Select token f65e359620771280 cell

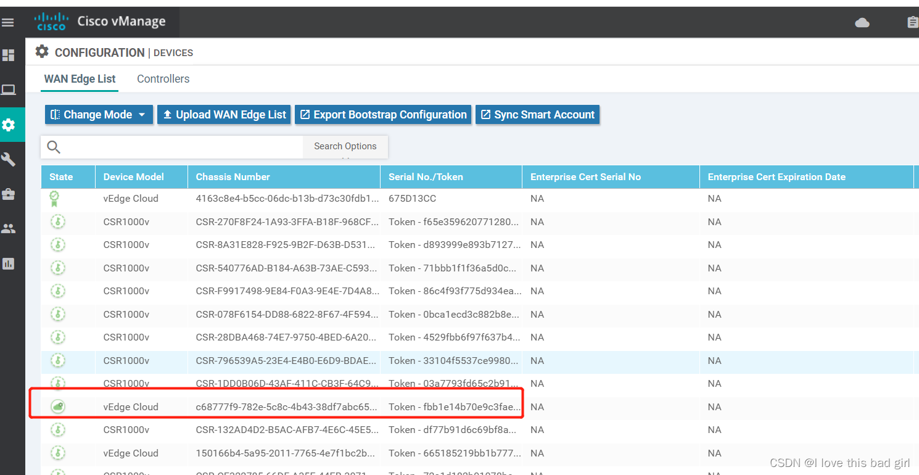coord(451,222)
